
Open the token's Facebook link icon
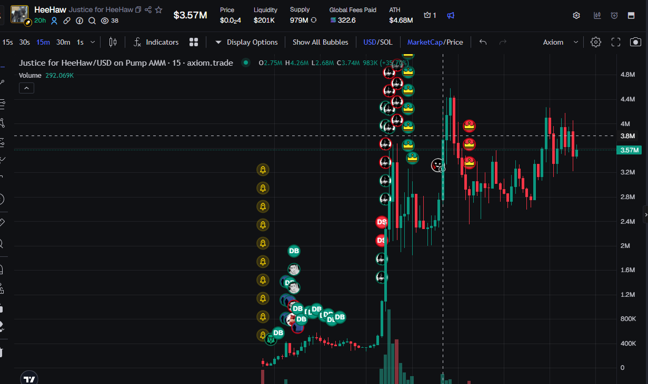point(79,20)
